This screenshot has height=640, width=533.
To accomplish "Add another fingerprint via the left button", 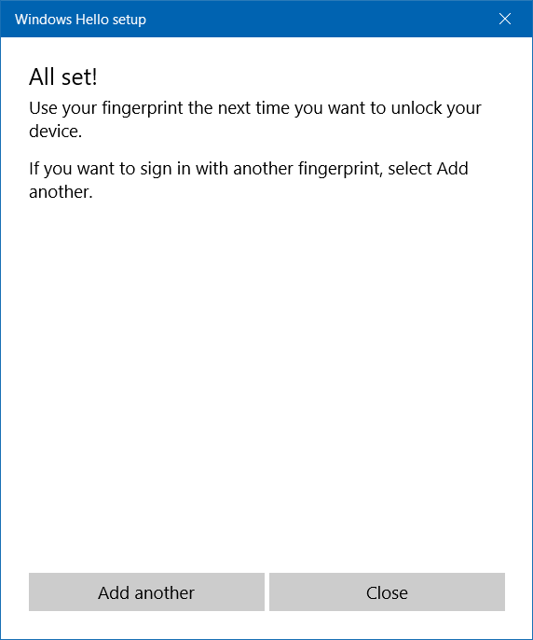I will click(146, 591).
